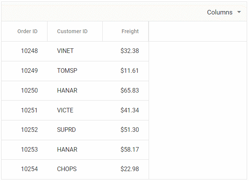Select the VINET customer cell
Image resolution: width=249 pixels, height=181 pixels.
pyautogui.click(x=66, y=51)
